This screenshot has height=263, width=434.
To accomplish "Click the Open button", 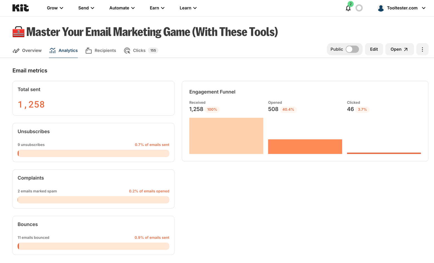I will 399,49.
